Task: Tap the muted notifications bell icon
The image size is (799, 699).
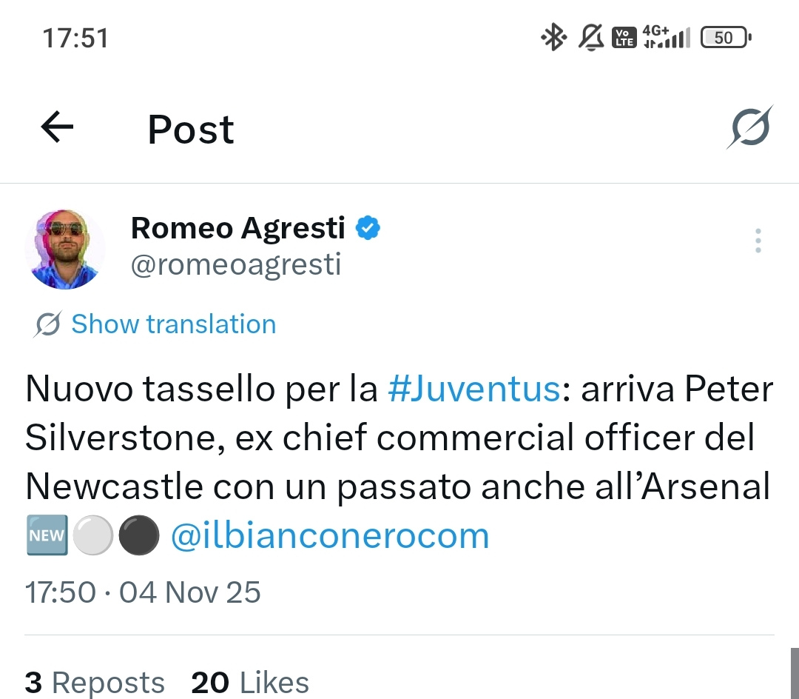Action: [x=590, y=37]
